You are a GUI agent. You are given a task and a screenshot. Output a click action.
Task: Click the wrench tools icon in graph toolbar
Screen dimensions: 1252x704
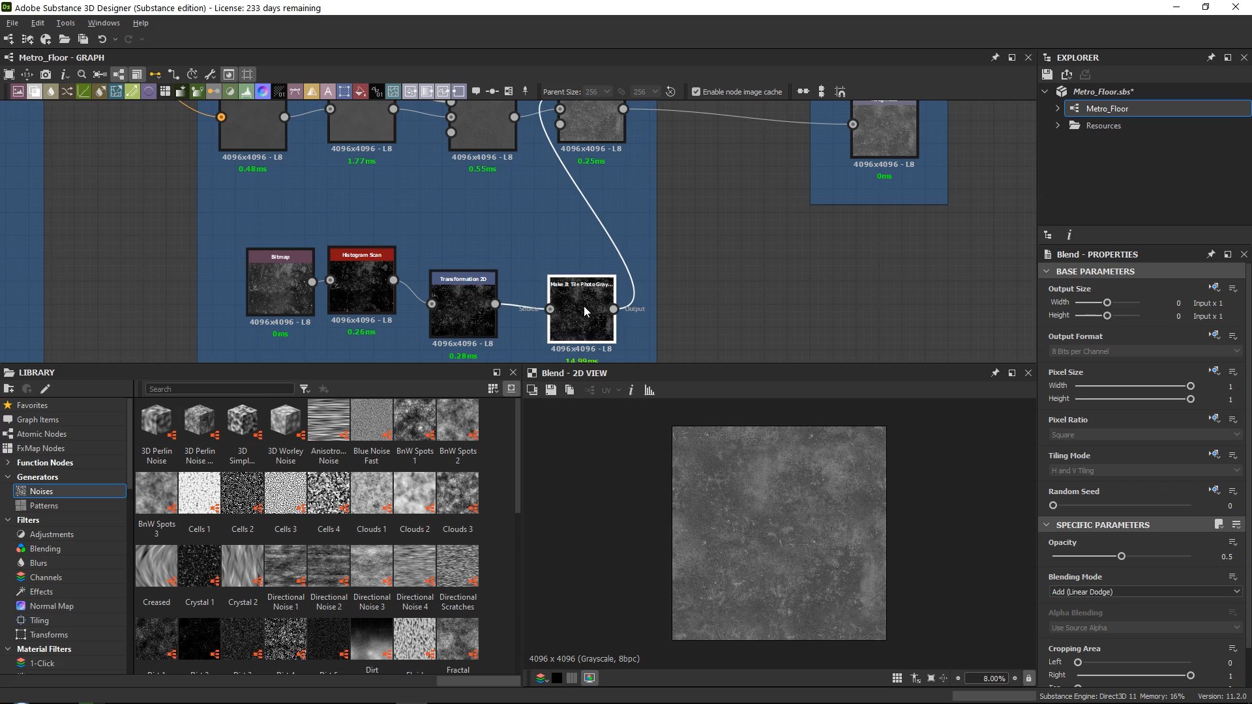[x=210, y=74]
